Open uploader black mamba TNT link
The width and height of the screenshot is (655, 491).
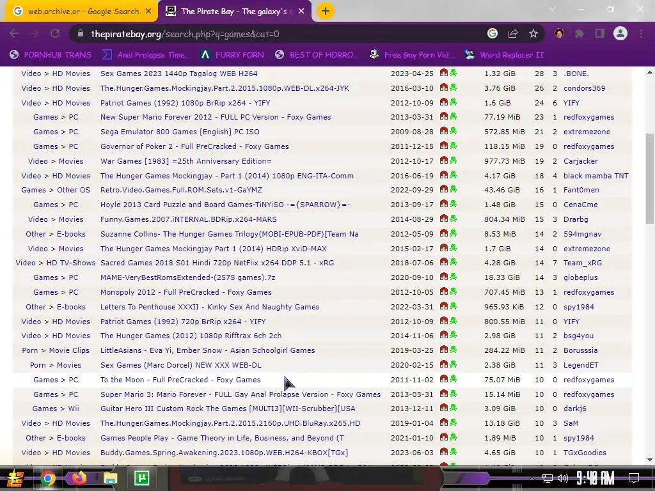[x=596, y=176]
